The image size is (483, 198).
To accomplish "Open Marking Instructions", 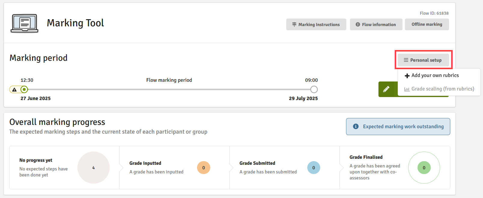I will (316, 25).
